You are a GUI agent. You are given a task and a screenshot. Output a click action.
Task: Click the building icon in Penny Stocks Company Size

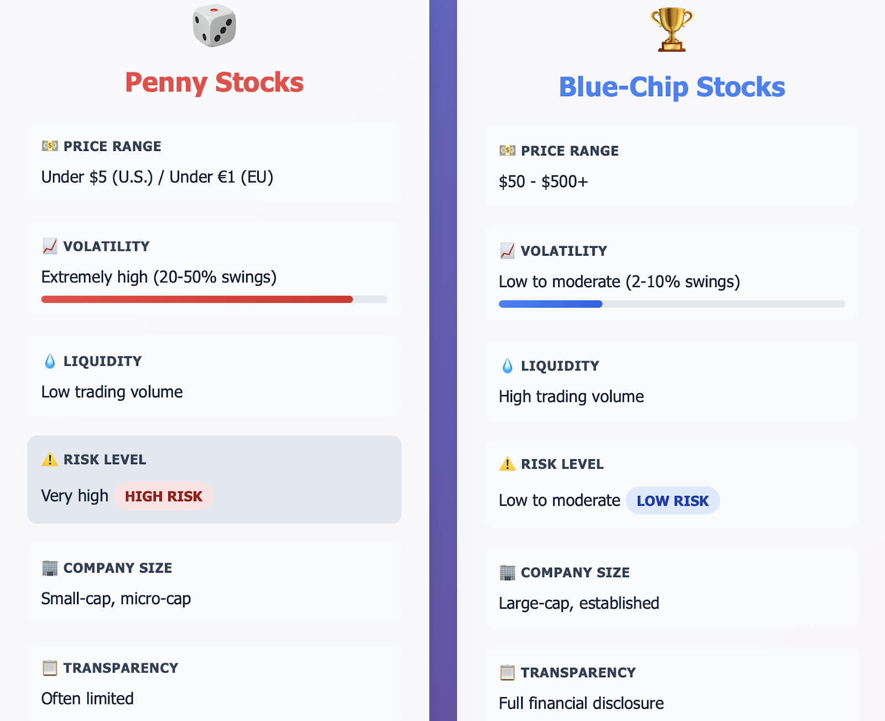pos(50,568)
